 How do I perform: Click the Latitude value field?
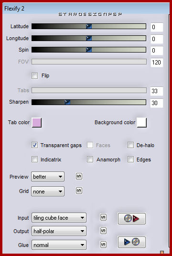click(x=157, y=27)
